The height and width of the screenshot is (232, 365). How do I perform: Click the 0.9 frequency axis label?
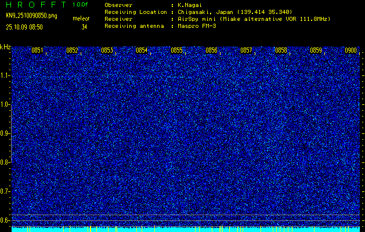point(5,133)
